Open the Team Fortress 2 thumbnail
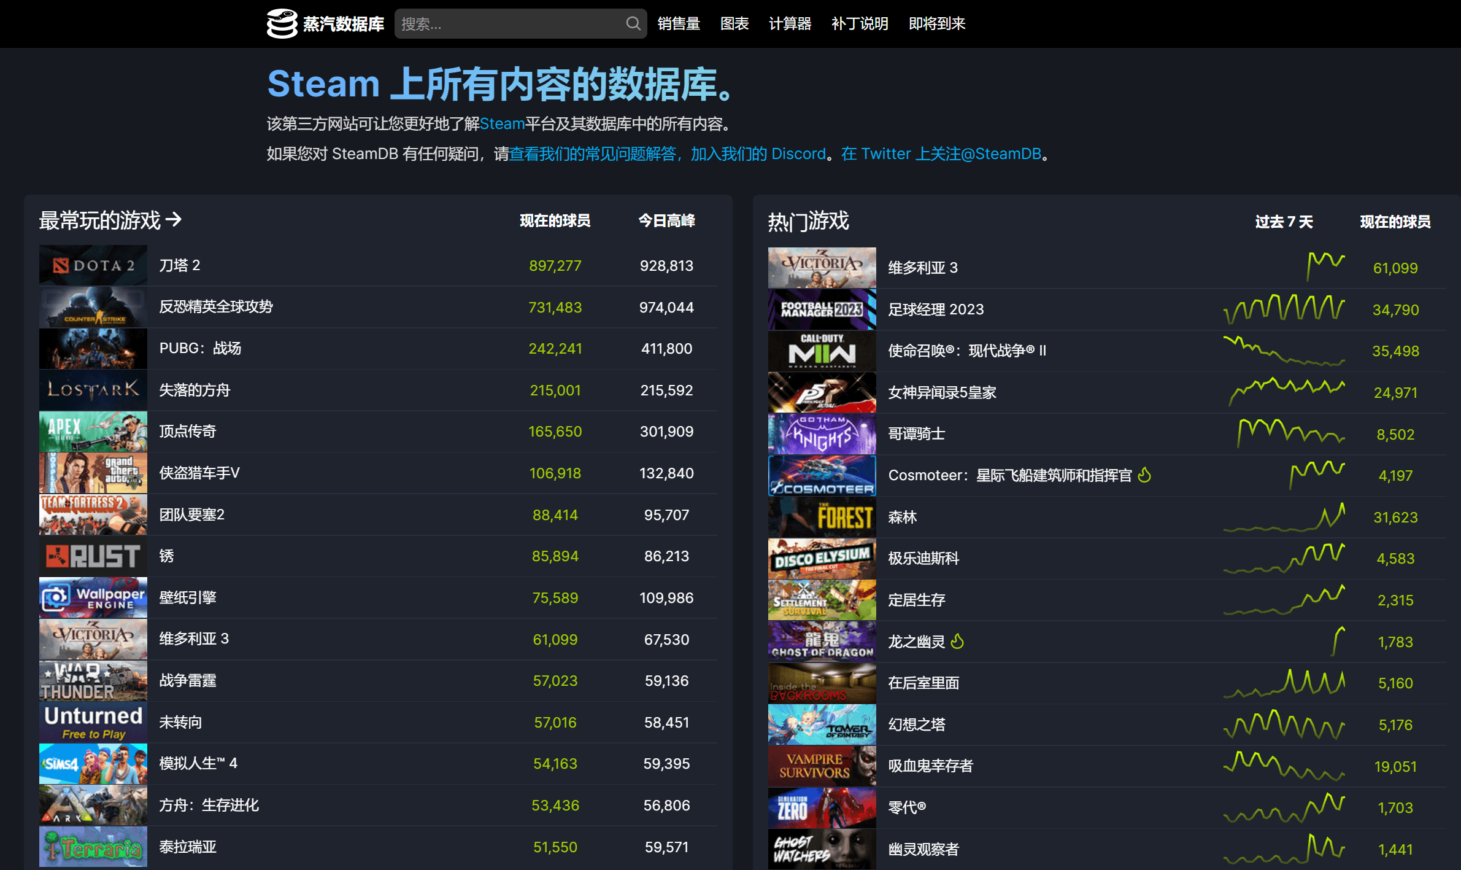 pos(93,515)
